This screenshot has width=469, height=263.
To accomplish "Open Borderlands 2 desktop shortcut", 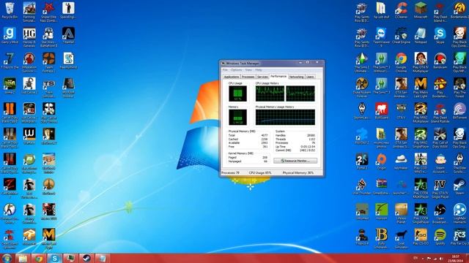I will point(459,11).
